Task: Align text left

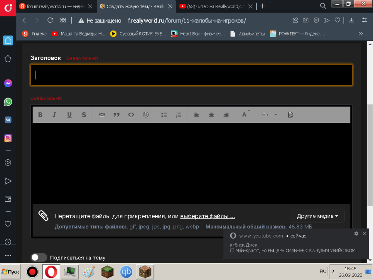Action: [x=197, y=115]
